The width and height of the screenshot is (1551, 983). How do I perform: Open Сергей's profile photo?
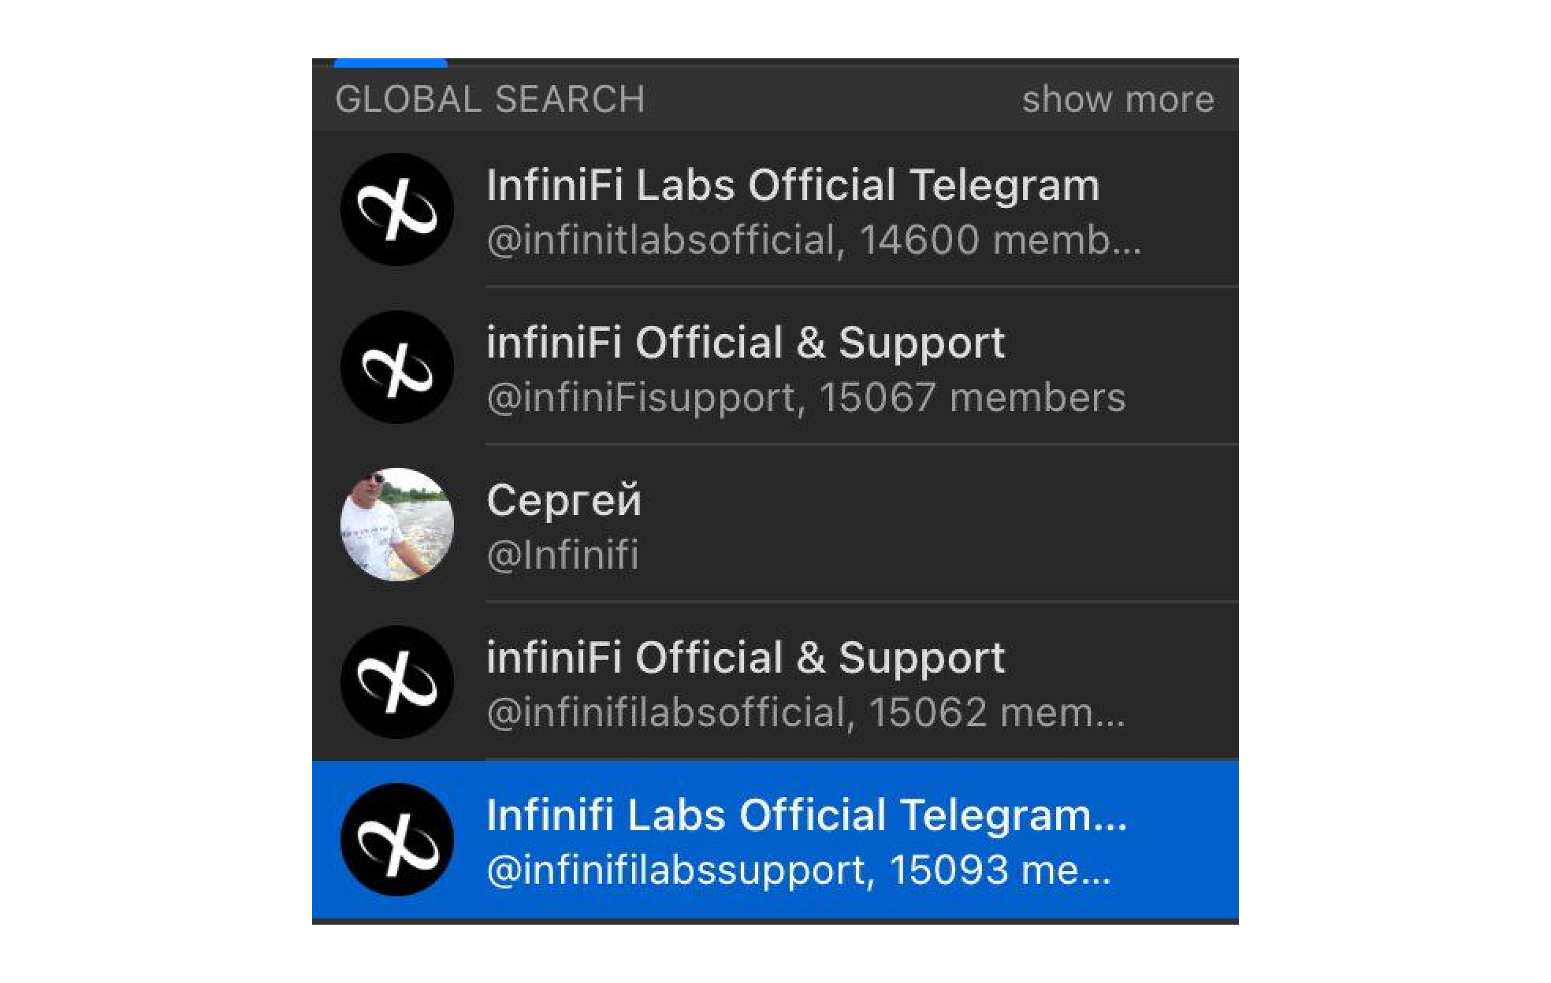pyautogui.click(x=396, y=525)
